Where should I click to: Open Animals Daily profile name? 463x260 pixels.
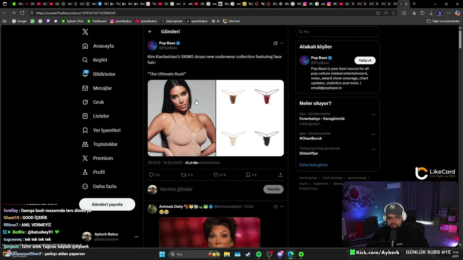[x=171, y=207]
